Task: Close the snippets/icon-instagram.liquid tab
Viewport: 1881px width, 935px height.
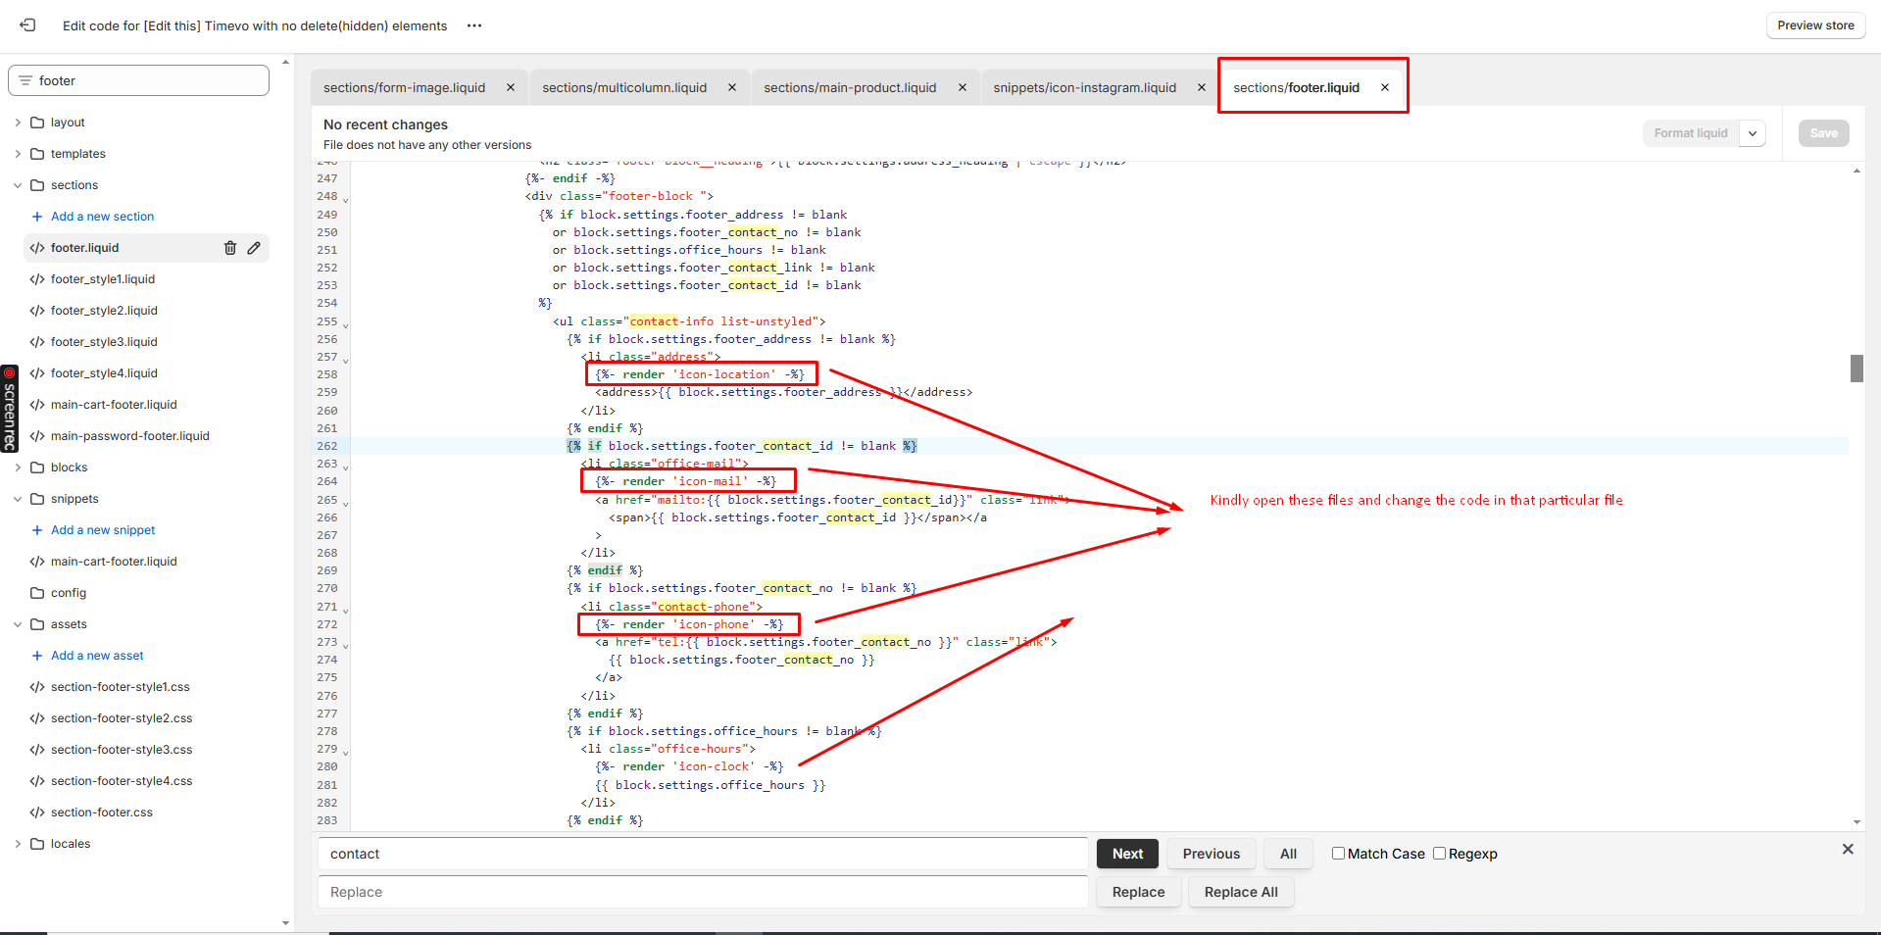Action: tap(1202, 87)
